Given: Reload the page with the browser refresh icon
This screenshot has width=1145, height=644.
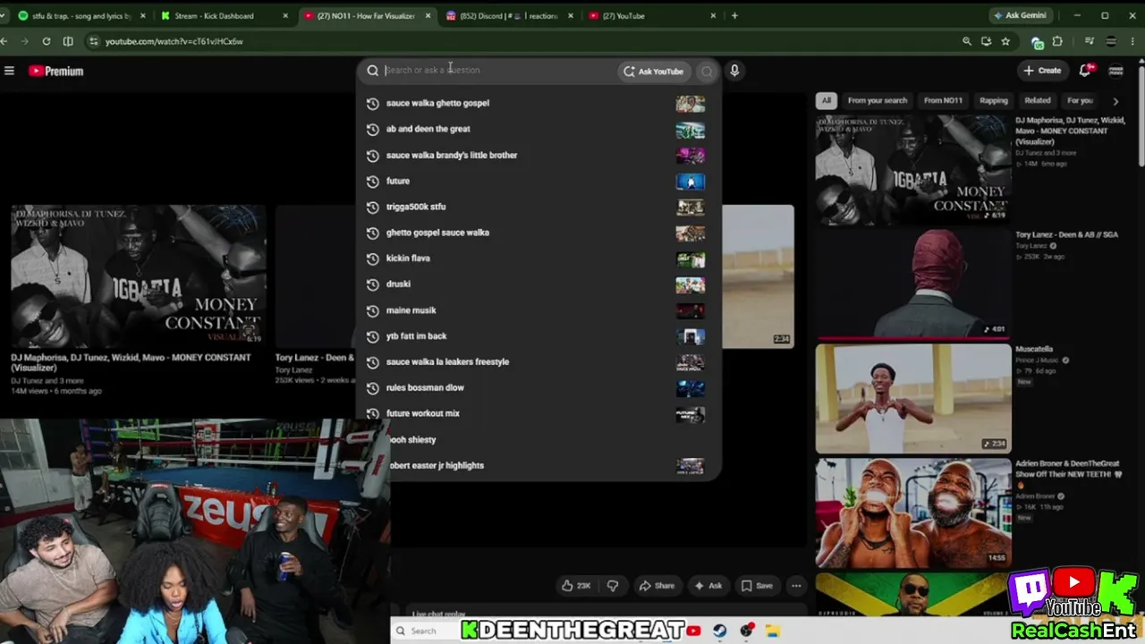Looking at the screenshot, I should click(x=46, y=41).
